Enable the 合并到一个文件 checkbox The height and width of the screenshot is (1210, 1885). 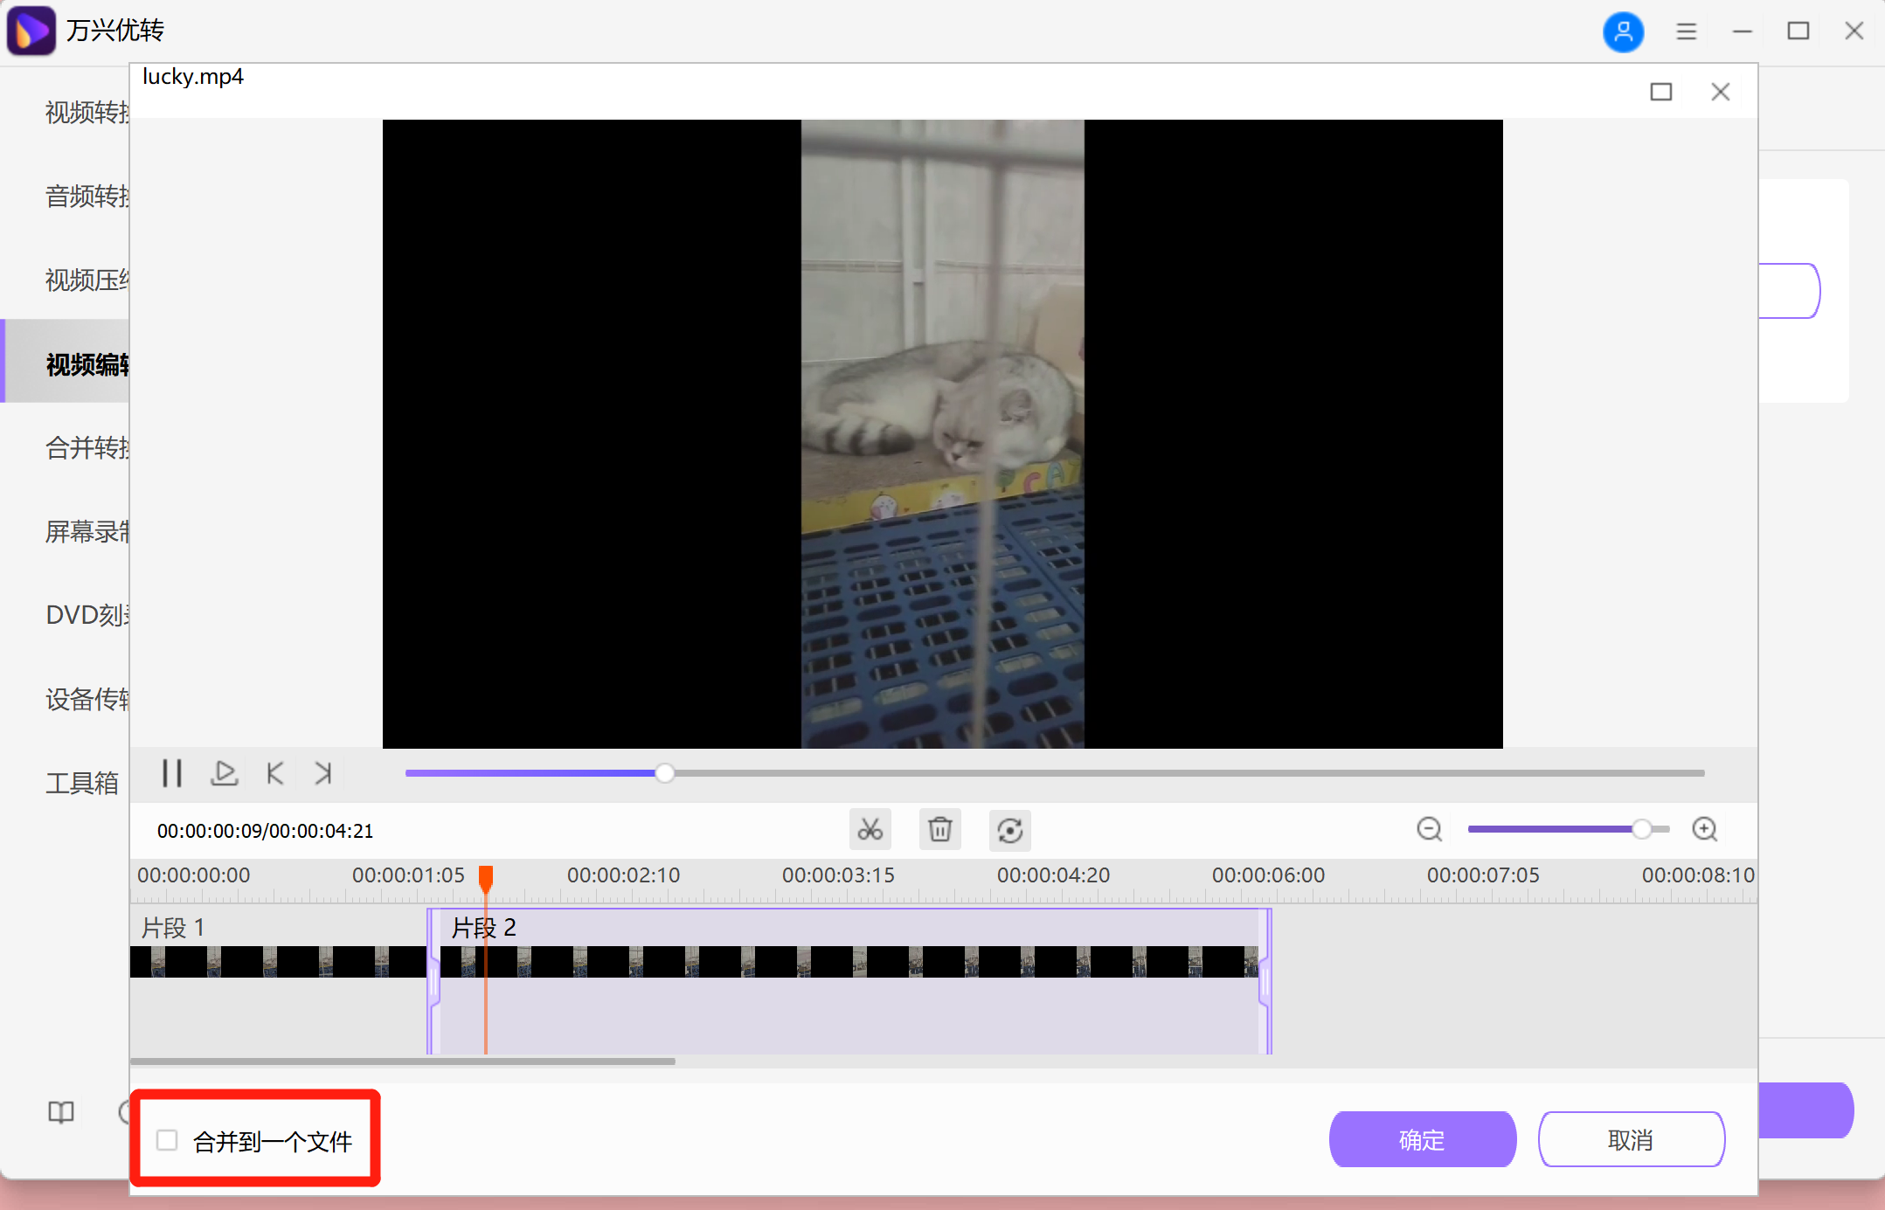[166, 1139]
